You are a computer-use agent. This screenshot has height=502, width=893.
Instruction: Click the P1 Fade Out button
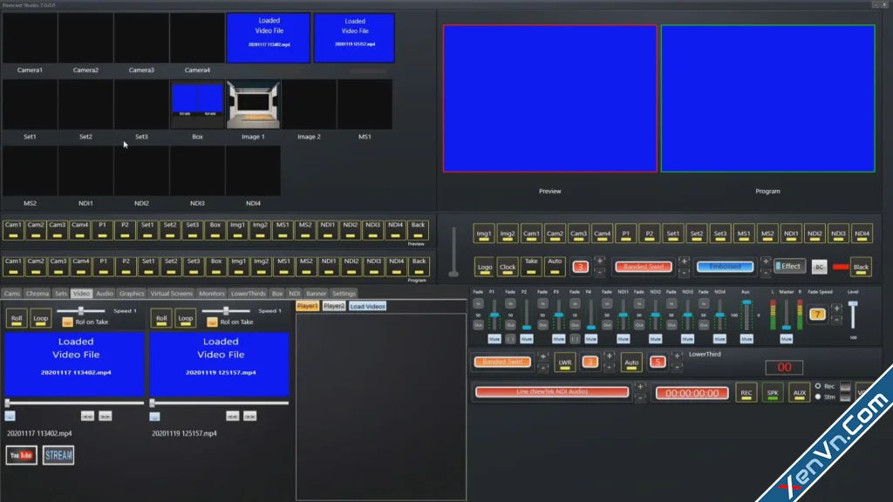pos(479,325)
